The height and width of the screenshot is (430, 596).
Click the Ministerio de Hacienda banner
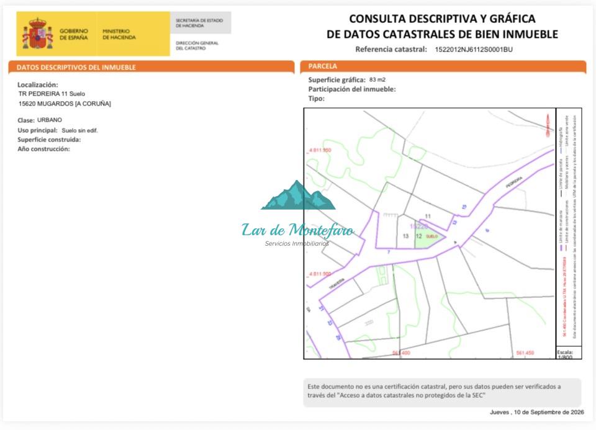(119, 34)
